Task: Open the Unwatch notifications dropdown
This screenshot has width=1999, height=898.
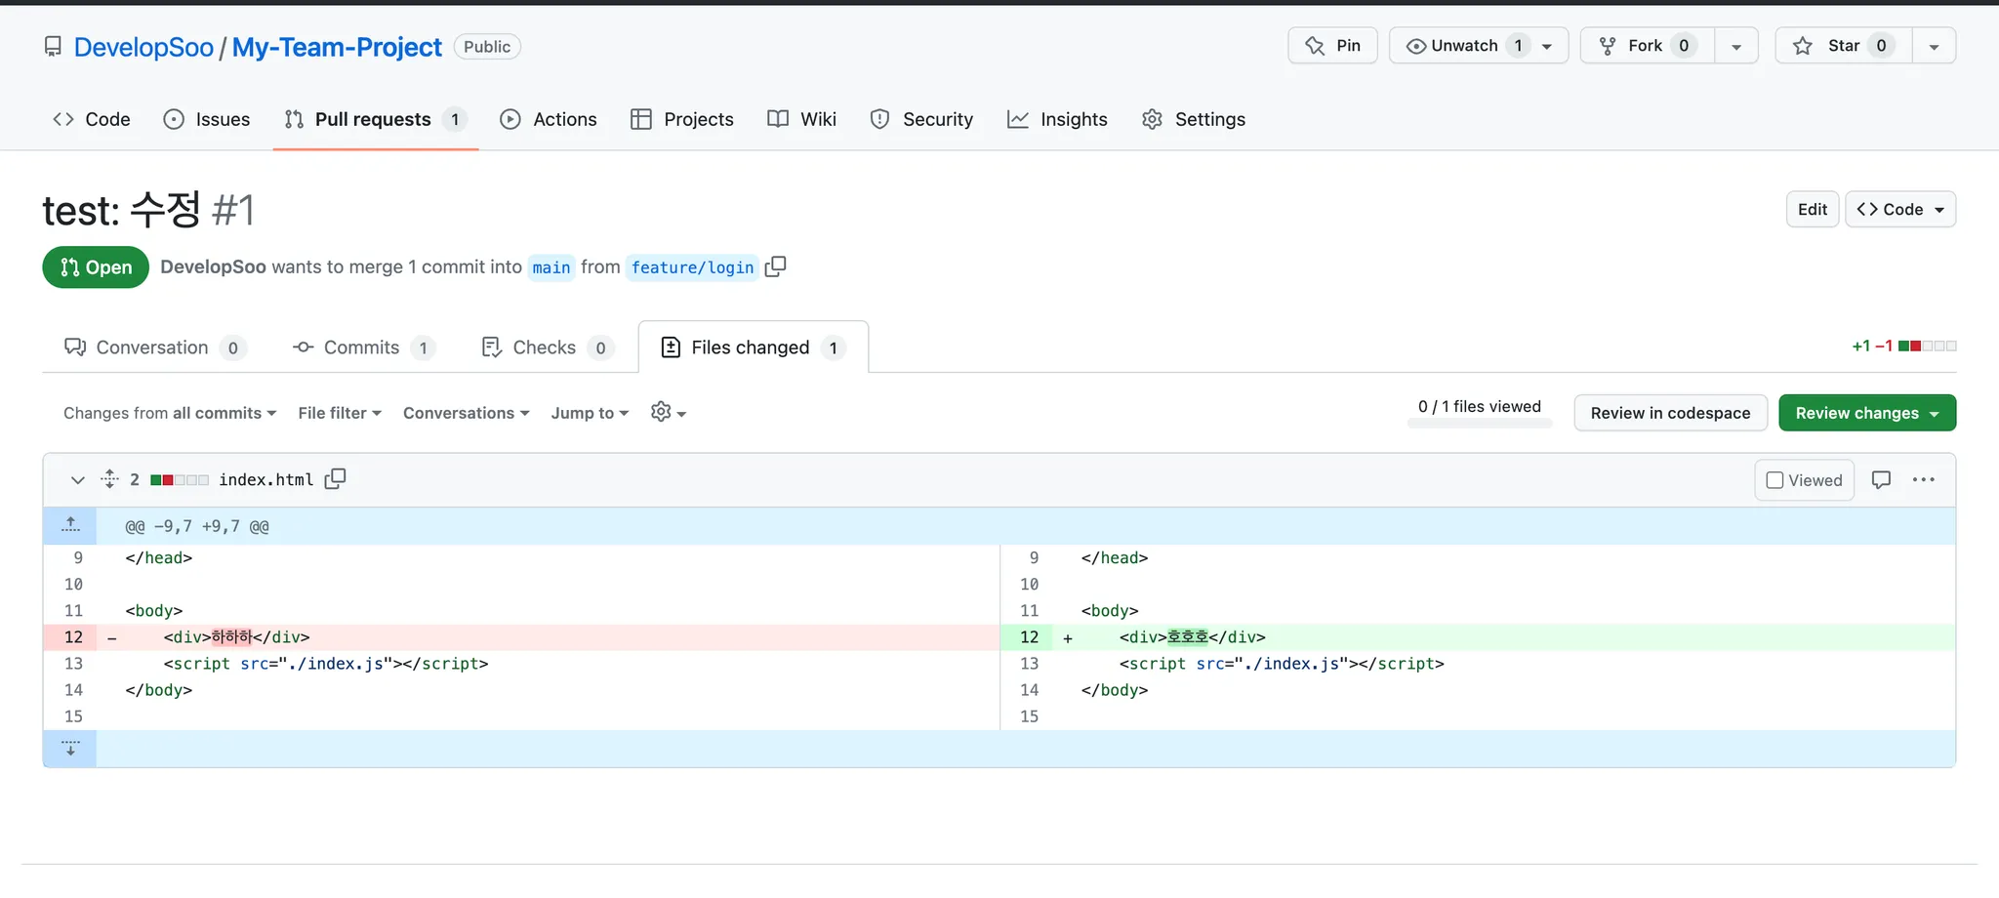Action: point(1478,46)
